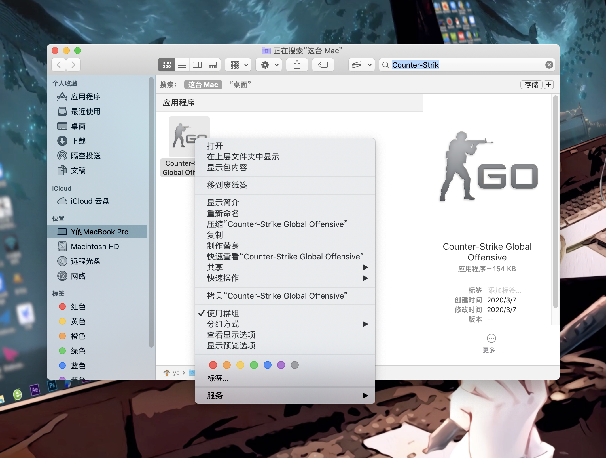Select "桌面" search scope
Screen dimensions: 606x458
click(x=240, y=85)
